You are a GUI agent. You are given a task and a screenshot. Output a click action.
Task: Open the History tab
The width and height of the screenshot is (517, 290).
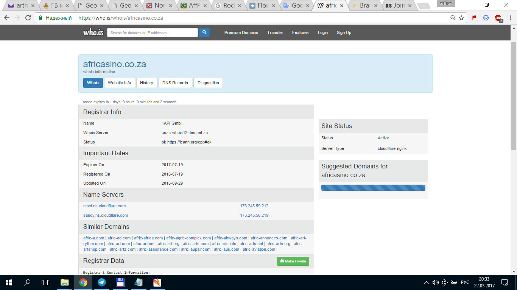click(x=146, y=83)
